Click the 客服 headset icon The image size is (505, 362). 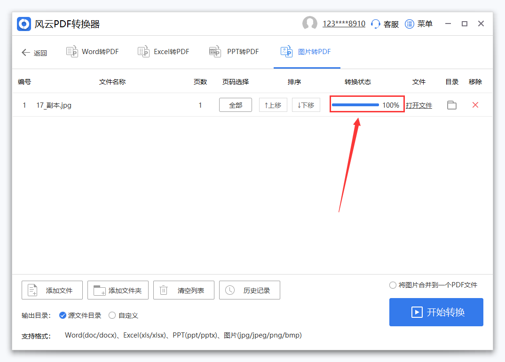[375, 24]
